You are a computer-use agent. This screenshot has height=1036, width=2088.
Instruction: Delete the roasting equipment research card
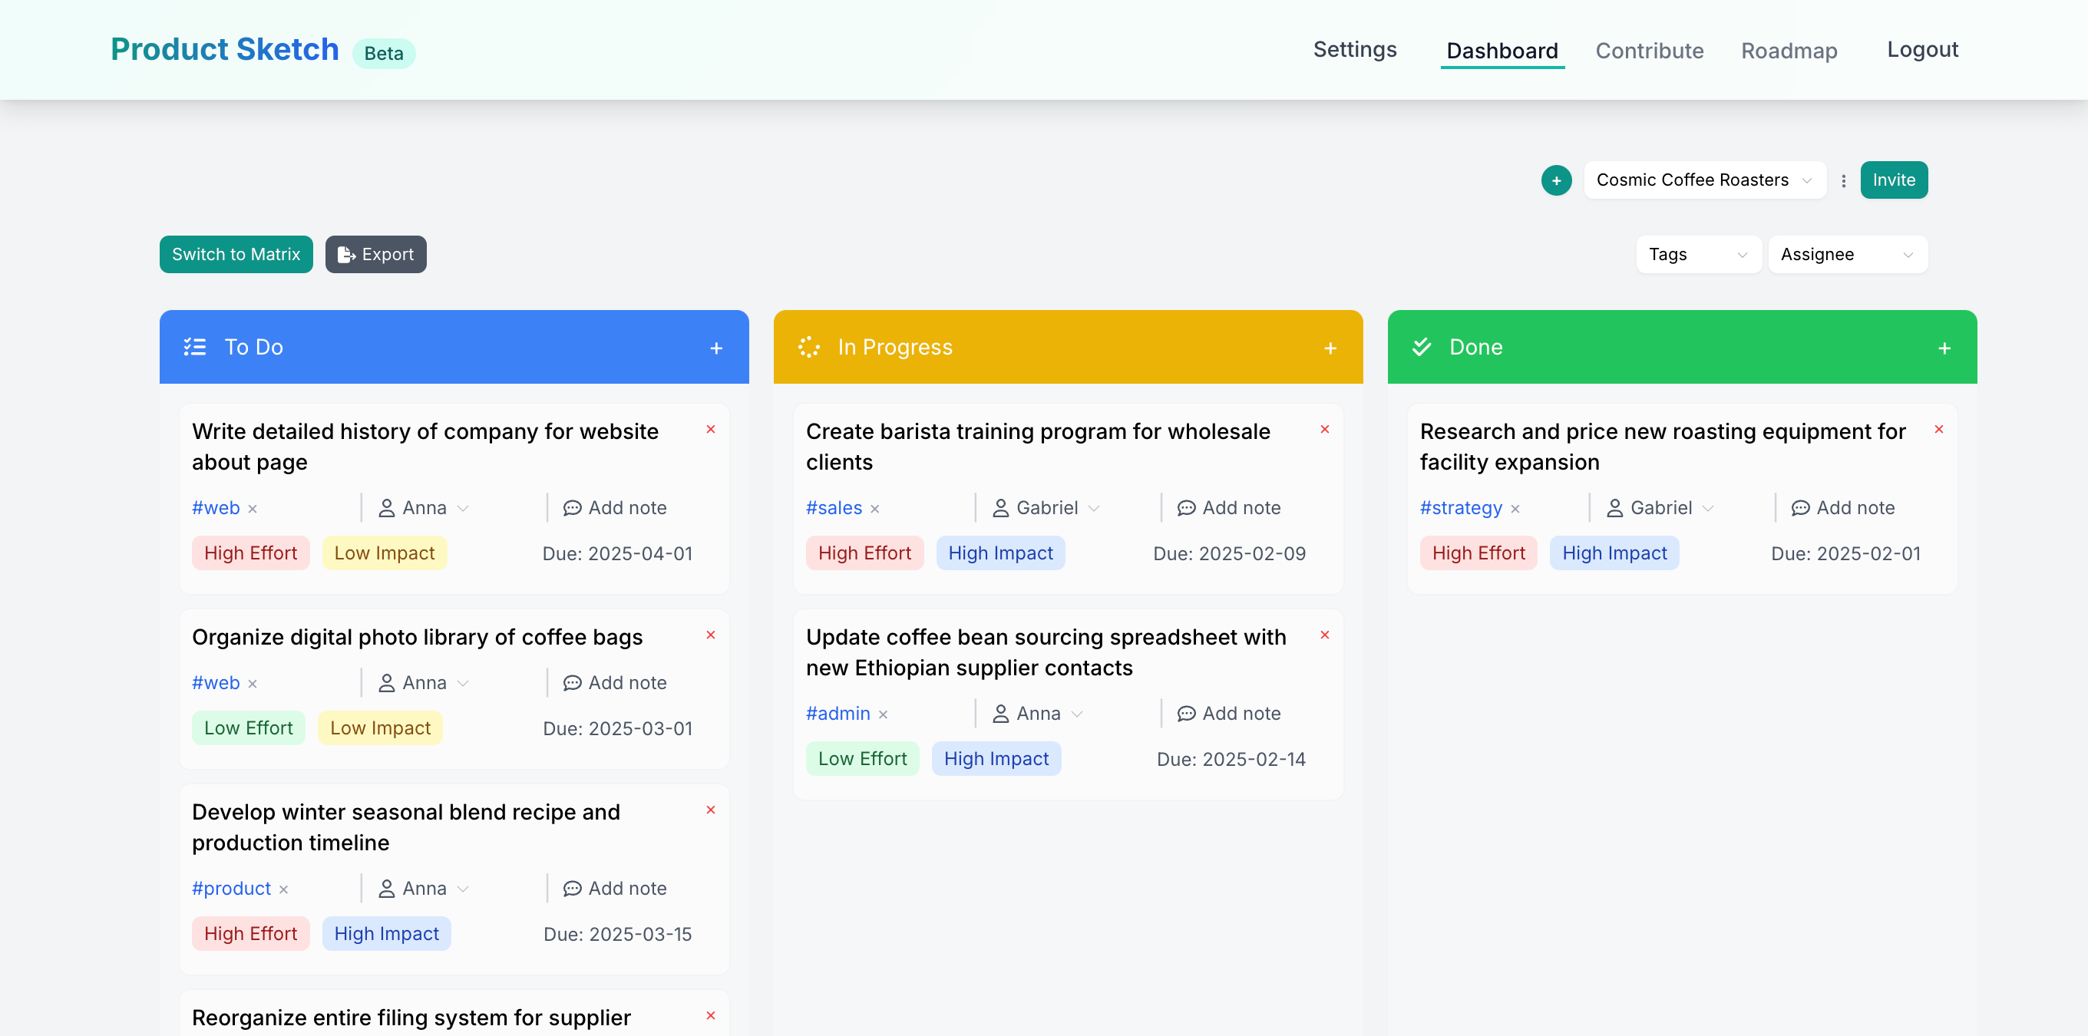click(1939, 429)
